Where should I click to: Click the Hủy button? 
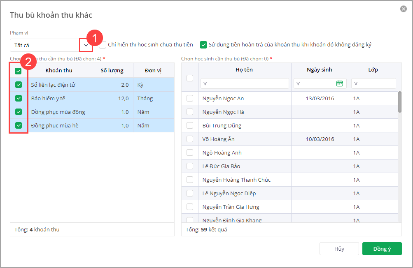339,249
